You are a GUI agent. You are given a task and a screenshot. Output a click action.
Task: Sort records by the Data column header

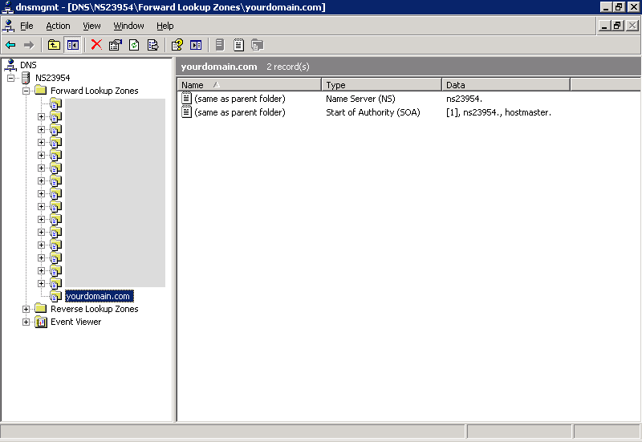pyautogui.click(x=506, y=85)
